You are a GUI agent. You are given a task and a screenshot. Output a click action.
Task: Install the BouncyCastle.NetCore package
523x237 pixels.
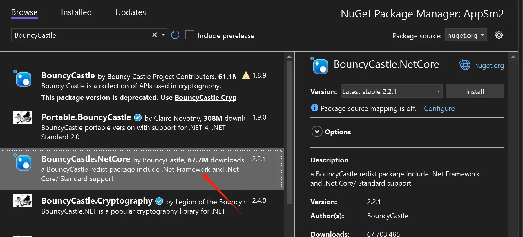click(475, 91)
